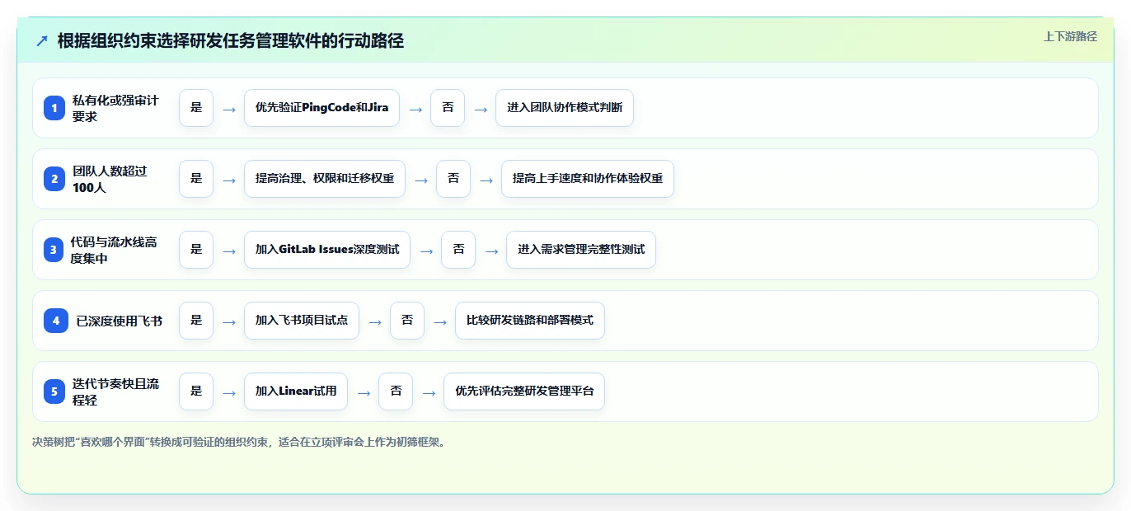This screenshot has height=511, width=1131.
Task: Click the 团队人数超过100人 condition text
Action: click(110, 179)
